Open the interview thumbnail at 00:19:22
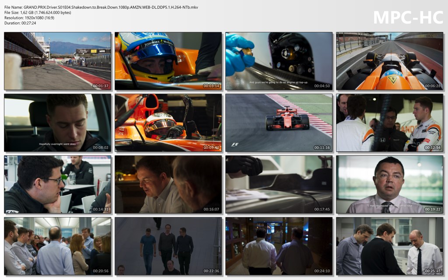Image resolution: width=448 pixels, height=280 pixels. 389,184
